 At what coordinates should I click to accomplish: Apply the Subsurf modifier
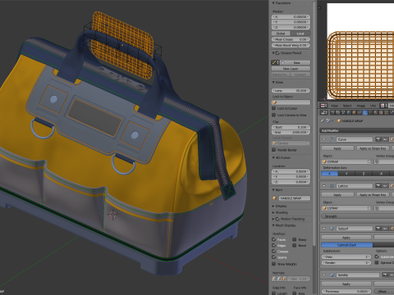(346, 238)
